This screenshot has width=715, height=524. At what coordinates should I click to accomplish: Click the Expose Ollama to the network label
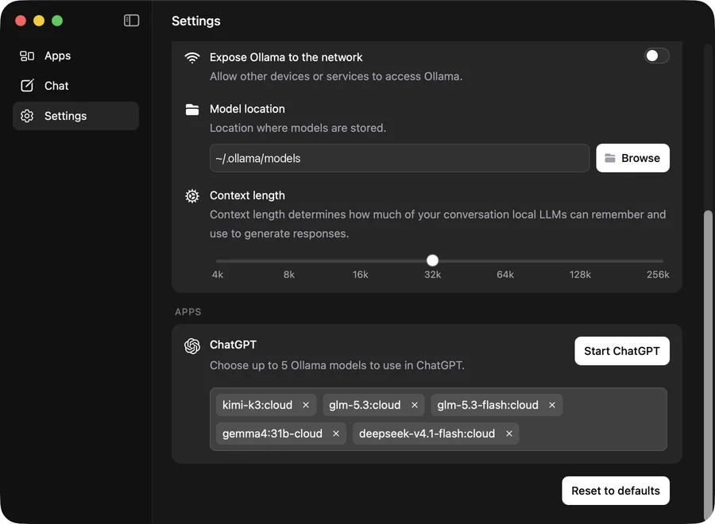pyautogui.click(x=286, y=57)
